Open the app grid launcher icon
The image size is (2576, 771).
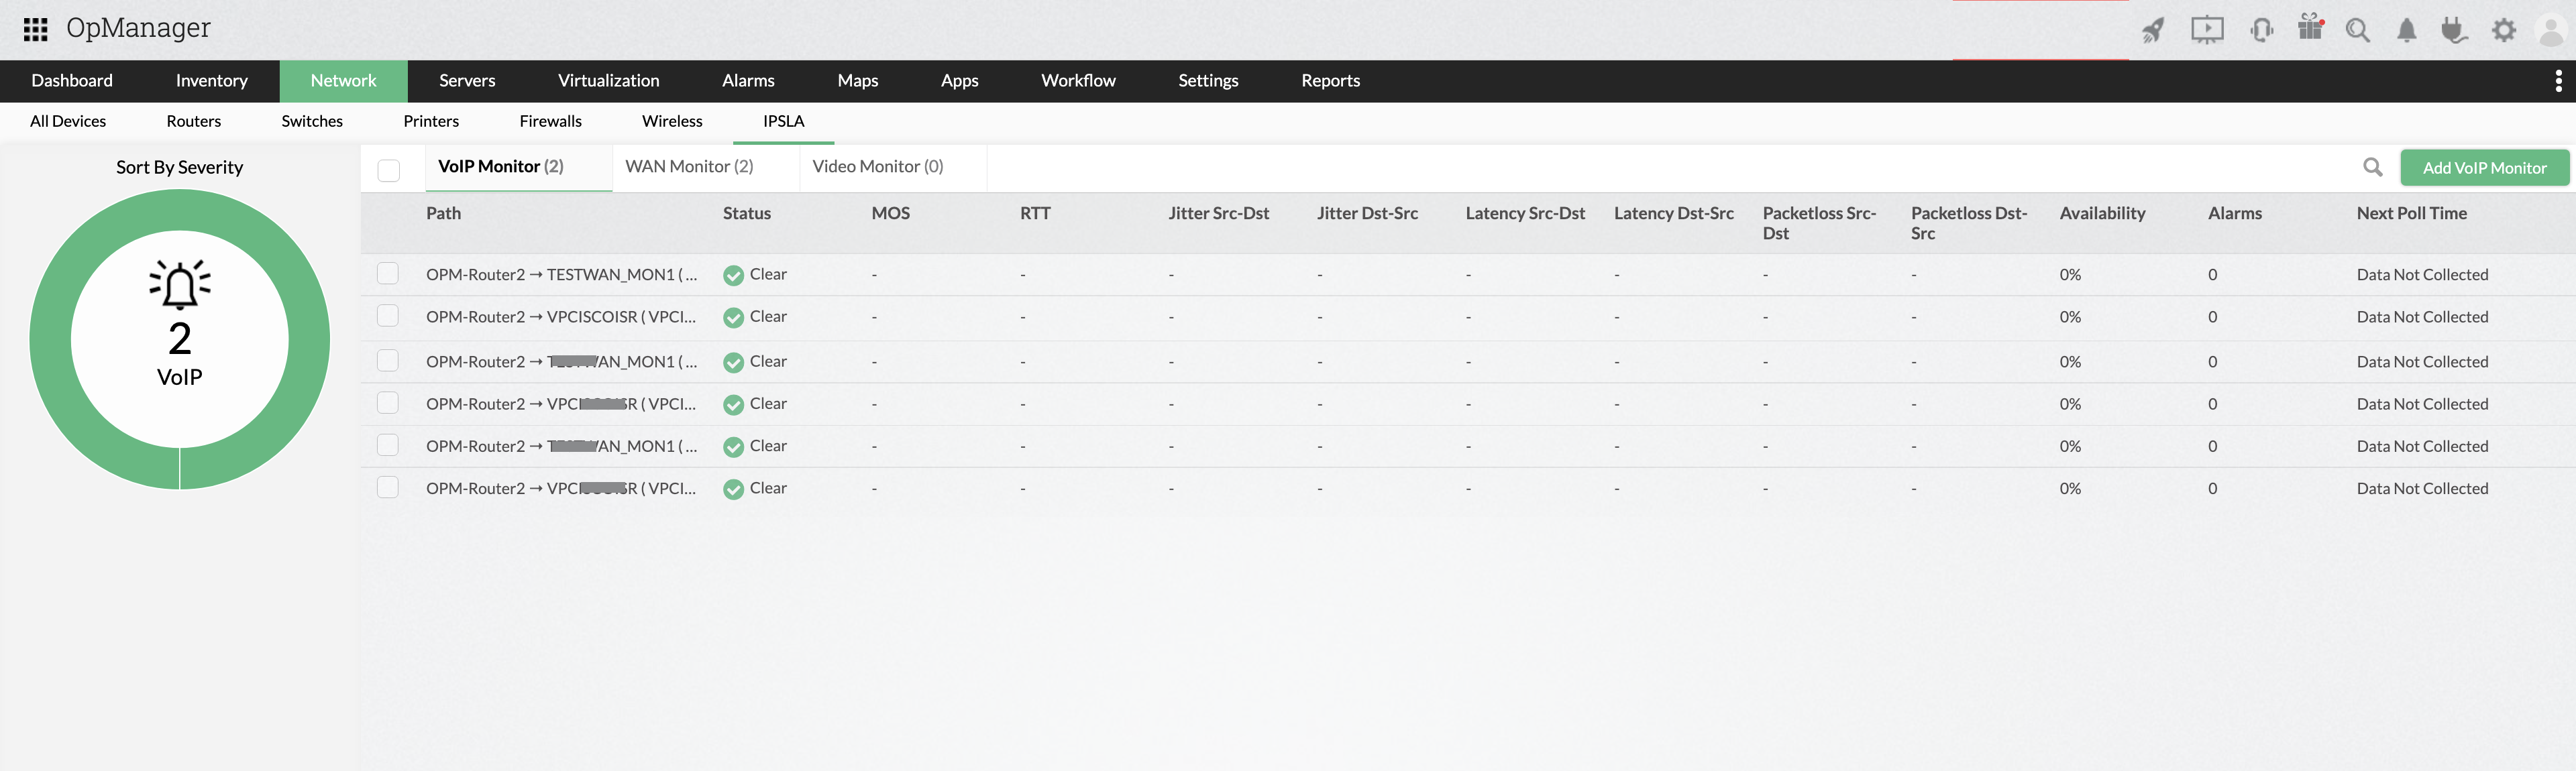36,29
